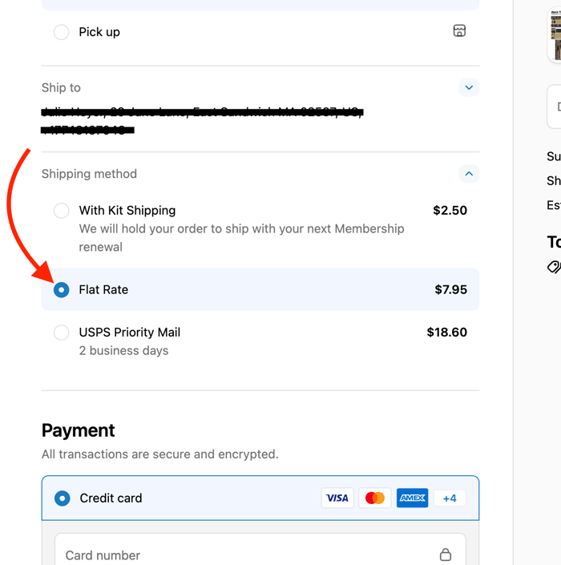The width and height of the screenshot is (561, 565).
Task: Choose USPS Priority Mail radio button
Action: 61,333
